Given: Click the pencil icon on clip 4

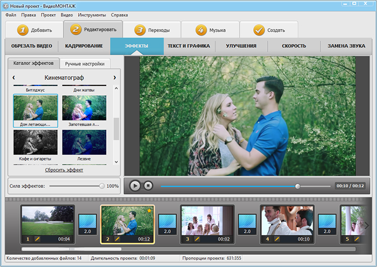Looking at the screenshot, I should pos(277,239).
